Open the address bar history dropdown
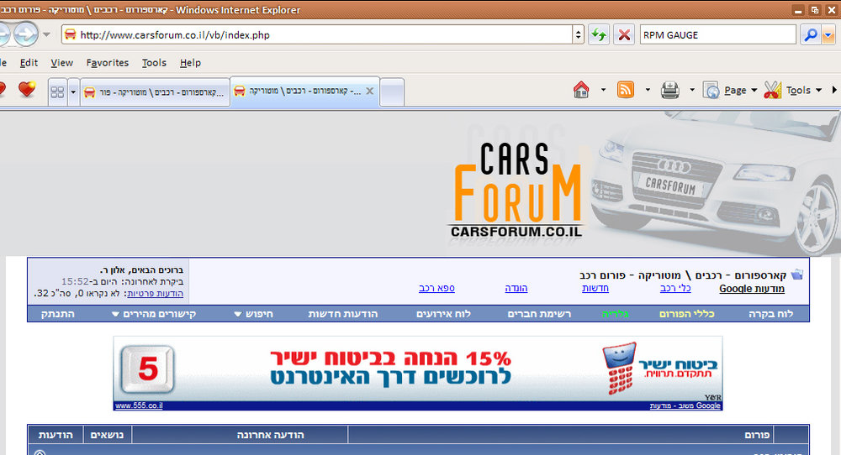Screen dimensions: 841x455 579,34
